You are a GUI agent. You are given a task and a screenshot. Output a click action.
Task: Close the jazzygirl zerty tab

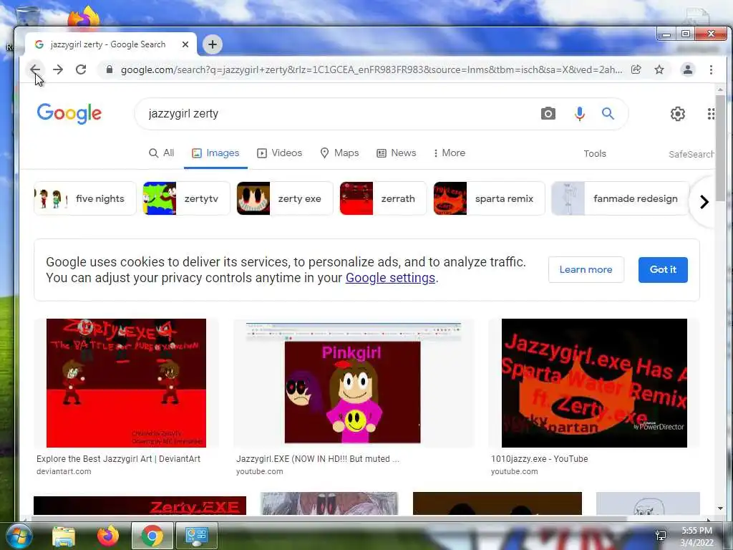(185, 44)
